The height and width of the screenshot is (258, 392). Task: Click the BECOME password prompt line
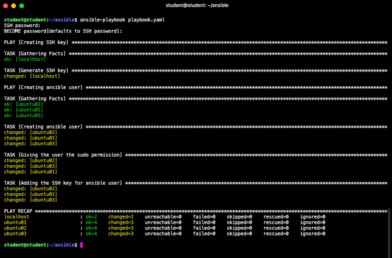[63, 31]
